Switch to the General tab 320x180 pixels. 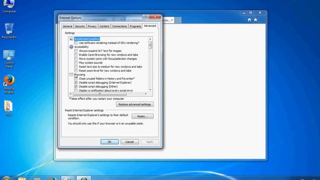[x=67, y=26]
